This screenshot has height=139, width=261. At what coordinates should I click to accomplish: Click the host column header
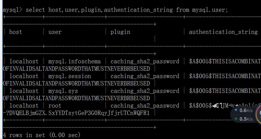[16, 32]
